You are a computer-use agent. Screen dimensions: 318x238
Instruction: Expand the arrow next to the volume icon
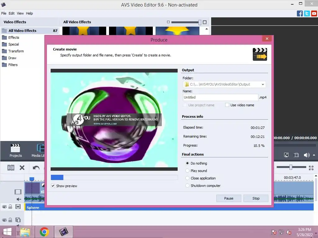[x=314, y=155]
